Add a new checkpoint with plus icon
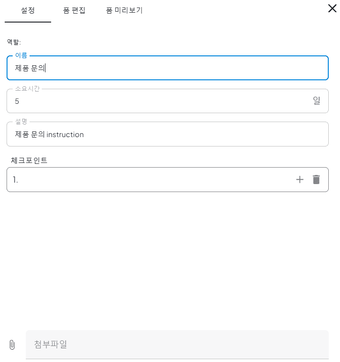Screen dimensions: 340x362 (300, 179)
